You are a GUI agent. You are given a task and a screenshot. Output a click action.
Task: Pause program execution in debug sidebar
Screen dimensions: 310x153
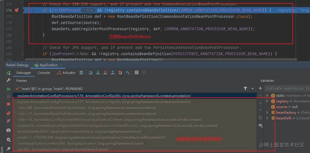pyautogui.click(x=8, y=97)
